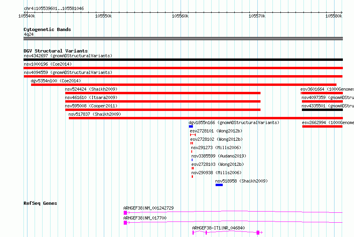This screenshot has height=237, width=354.
Task: Click the 105550k ruler tick label
Action: coord(103,16)
